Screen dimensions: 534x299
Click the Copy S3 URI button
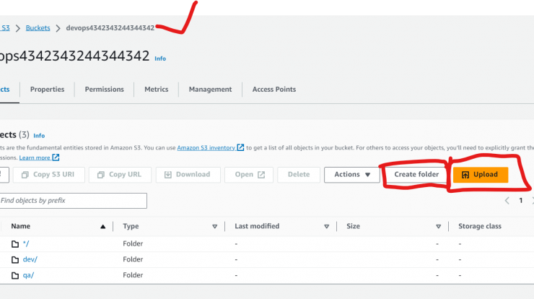pos(48,175)
